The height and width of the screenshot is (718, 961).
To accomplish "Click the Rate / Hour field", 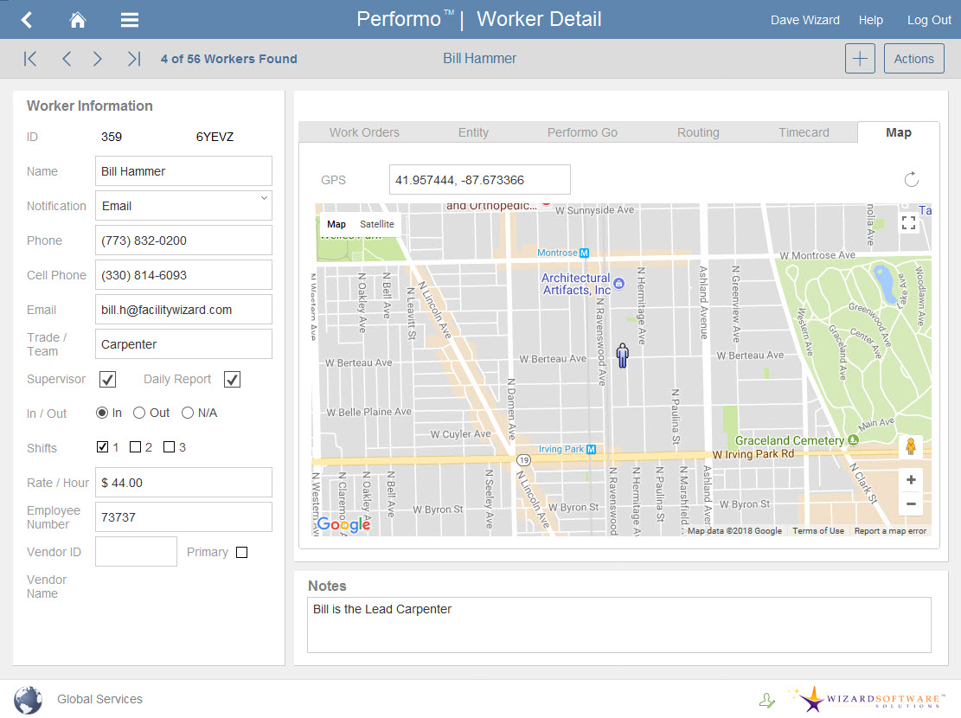I will pos(183,483).
